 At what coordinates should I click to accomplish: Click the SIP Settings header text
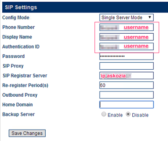21,7
